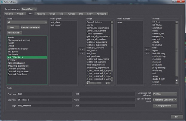Select rendering activity
This screenshot has width=186, height=121.
click(164, 70)
